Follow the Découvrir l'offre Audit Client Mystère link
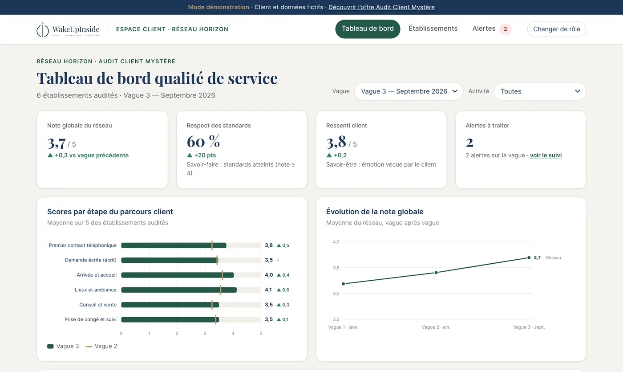Screen dimensions: 623x372 point(381,7)
